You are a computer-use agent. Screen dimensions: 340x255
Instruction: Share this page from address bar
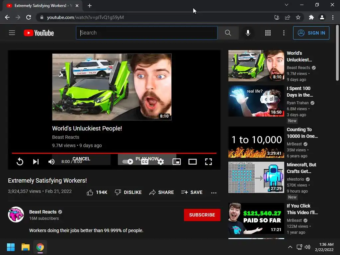[288, 17]
